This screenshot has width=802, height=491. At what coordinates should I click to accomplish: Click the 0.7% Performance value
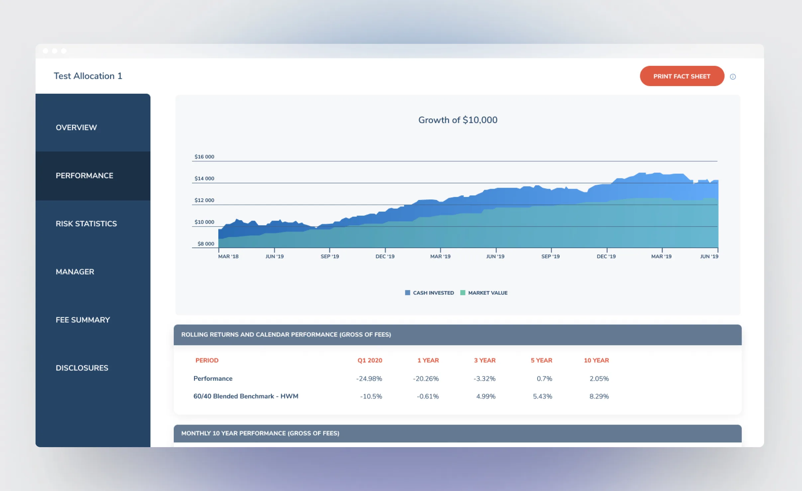[544, 378]
